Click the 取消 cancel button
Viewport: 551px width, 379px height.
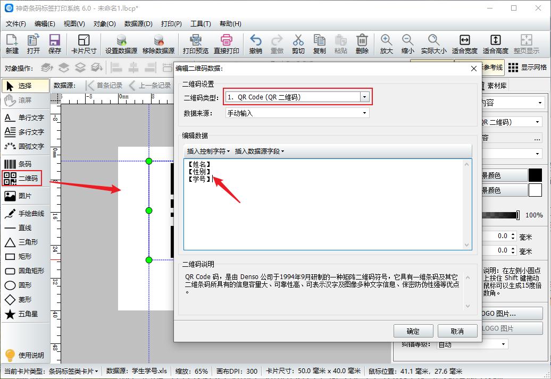tap(457, 331)
